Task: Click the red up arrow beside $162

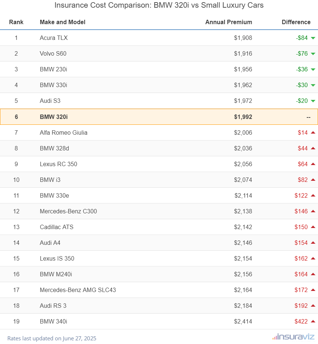Action: 313,258
